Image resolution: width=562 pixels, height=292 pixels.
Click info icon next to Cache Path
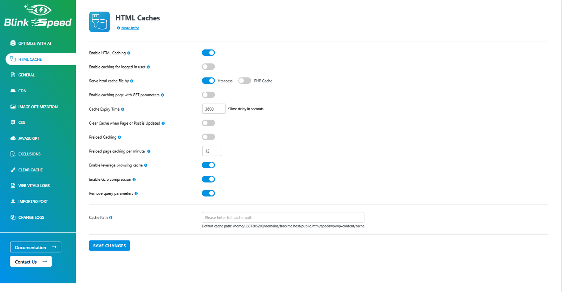111,218
